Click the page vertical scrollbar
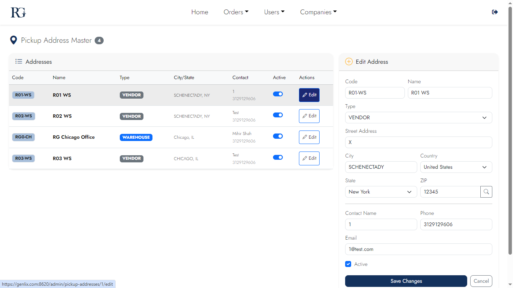This screenshot has width=513, height=288. 510,131
